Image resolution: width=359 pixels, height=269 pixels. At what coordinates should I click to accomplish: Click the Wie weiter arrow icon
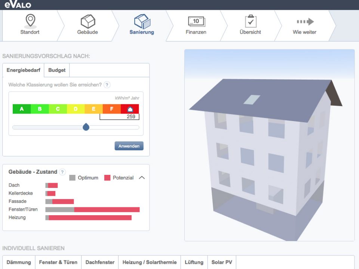304,22
